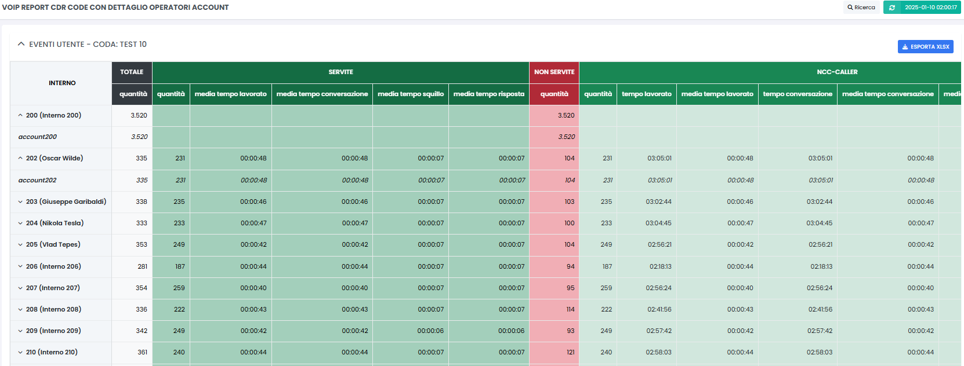Expand the 209 (Interno 209) row
964x366 pixels.
20,331
